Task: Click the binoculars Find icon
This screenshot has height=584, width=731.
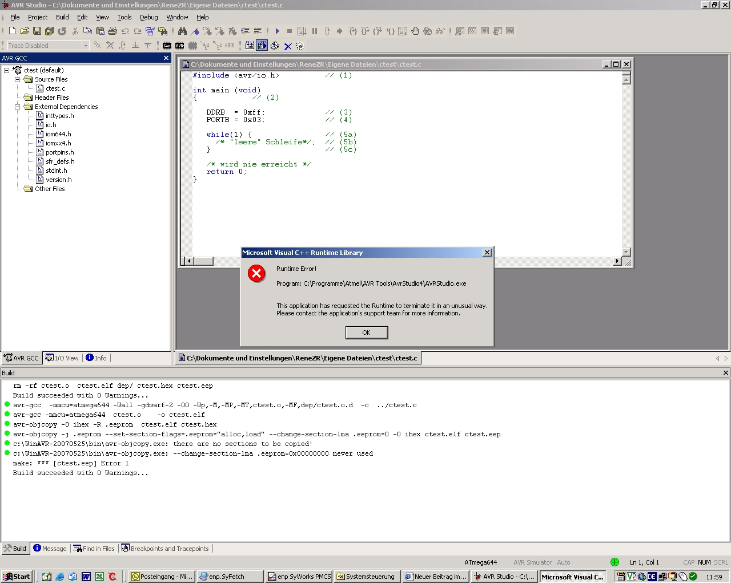Action: point(182,31)
